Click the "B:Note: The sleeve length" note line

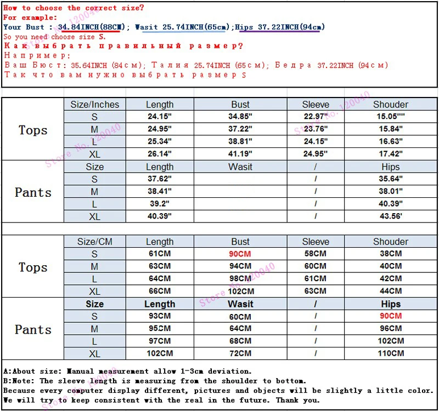pyautogui.click(x=155, y=381)
